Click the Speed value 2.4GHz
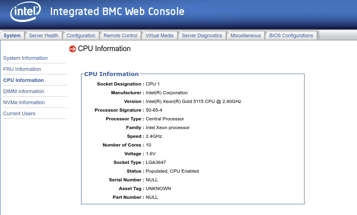 (x=154, y=136)
